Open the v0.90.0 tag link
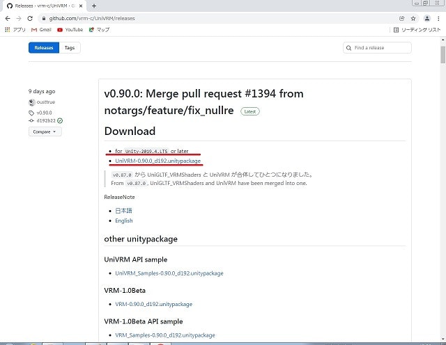Viewport: 446px width, 345px height. click(45, 113)
